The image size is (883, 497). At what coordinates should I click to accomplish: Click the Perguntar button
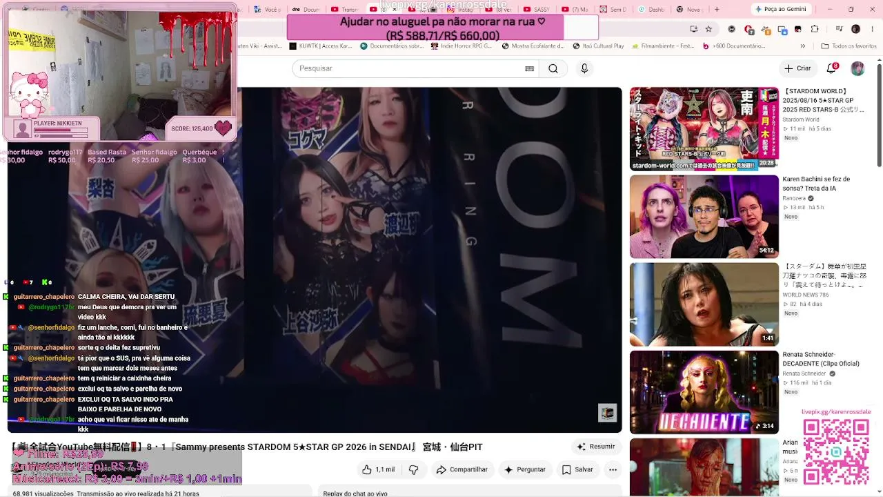[x=525, y=469]
